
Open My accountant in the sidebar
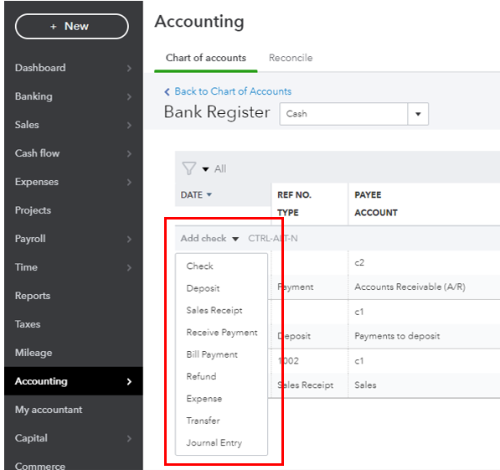pyautogui.click(x=49, y=410)
